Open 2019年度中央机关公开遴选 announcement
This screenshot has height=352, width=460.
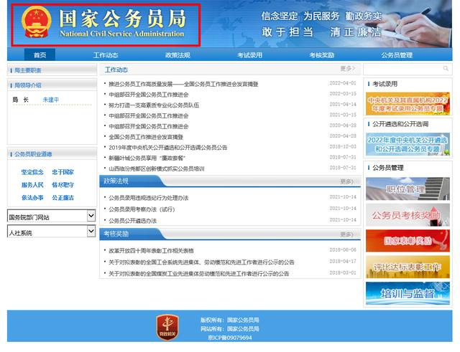coord(167,148)
